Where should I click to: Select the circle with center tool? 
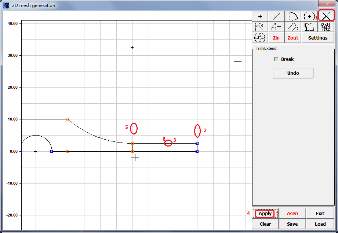(x=309, y=16)
